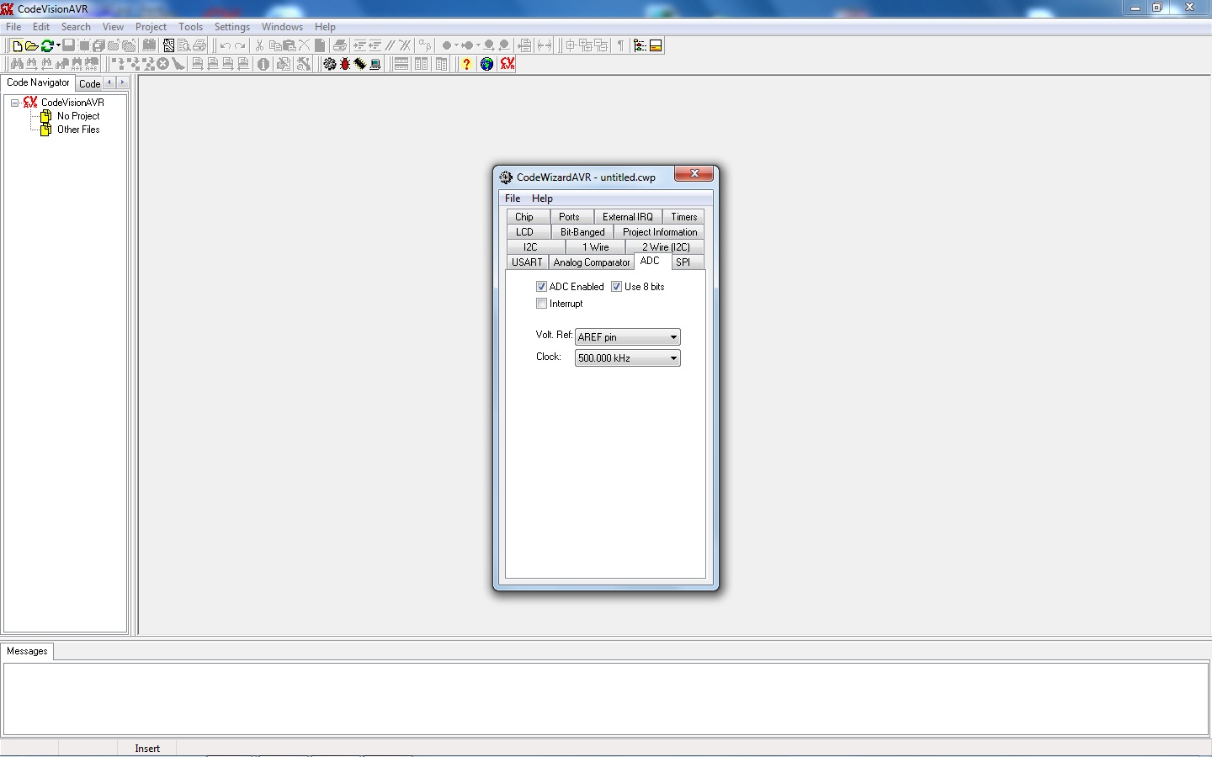Start the debugger with red bug icon
The width and height of the screenshot is (1212, 757).
[x=345, y=64]
